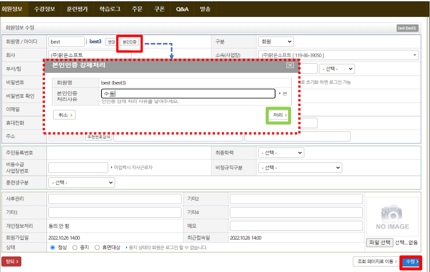
Task: Go to the Q&A tab
Action: 182,9
